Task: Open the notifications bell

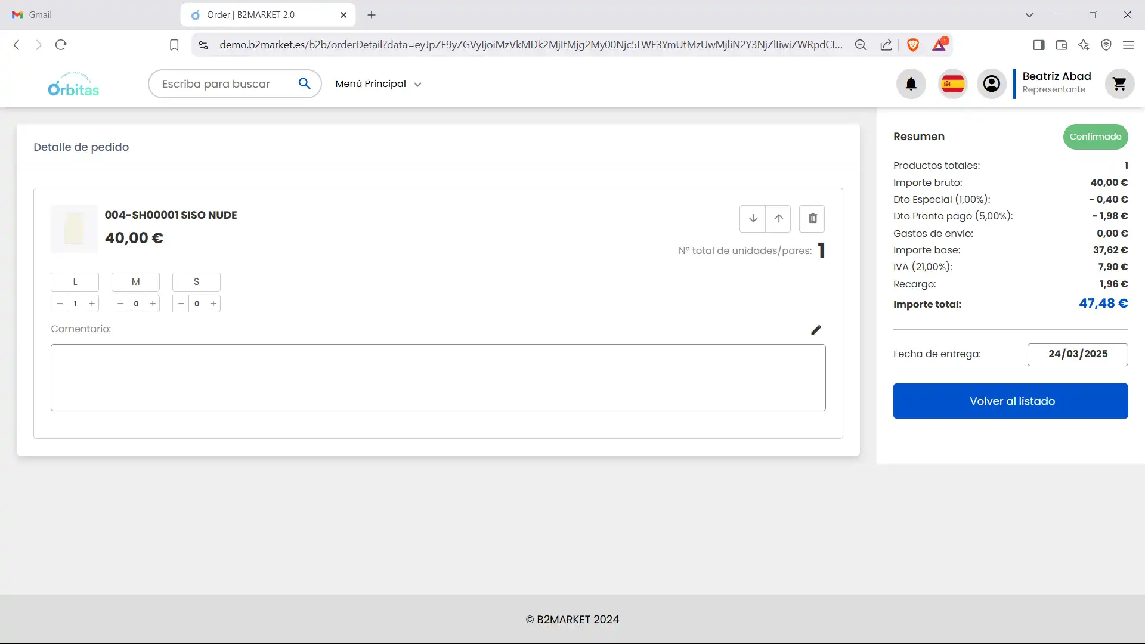Action: pyautogui.click(x=911, y=84)
